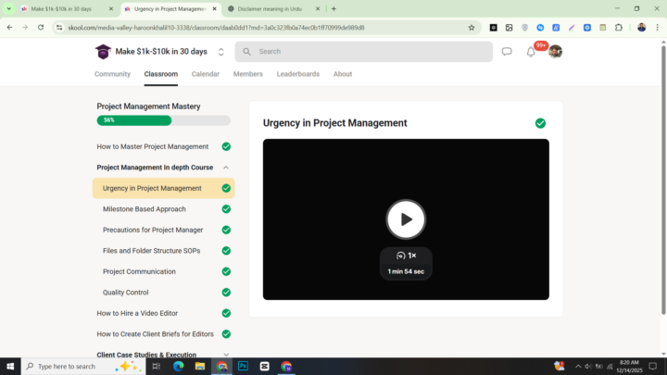Open Photoshop from the taskbar

point(243,366)
